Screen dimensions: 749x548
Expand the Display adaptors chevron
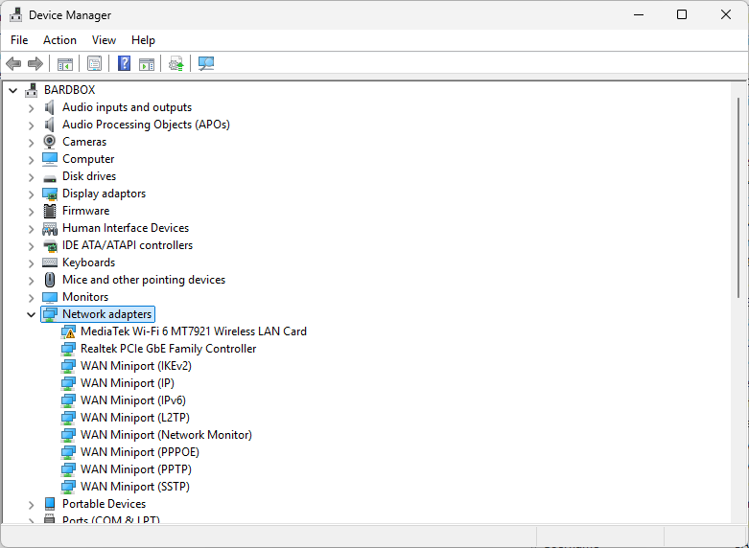pyautogui.click(x=31, y=194)
